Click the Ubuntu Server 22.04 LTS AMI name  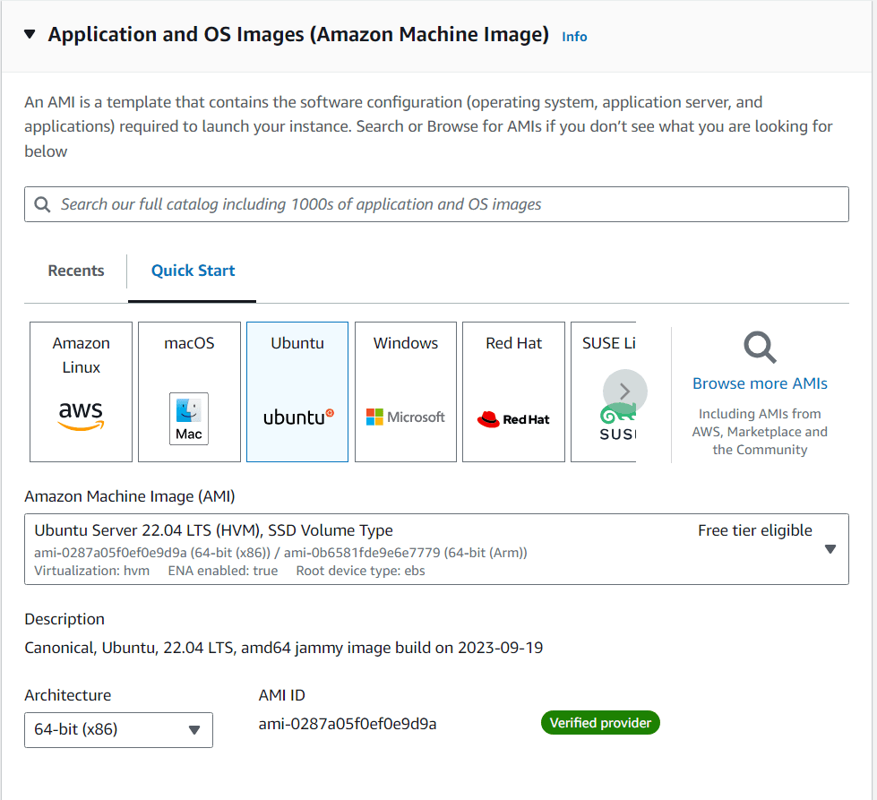(x=213, y=530)
